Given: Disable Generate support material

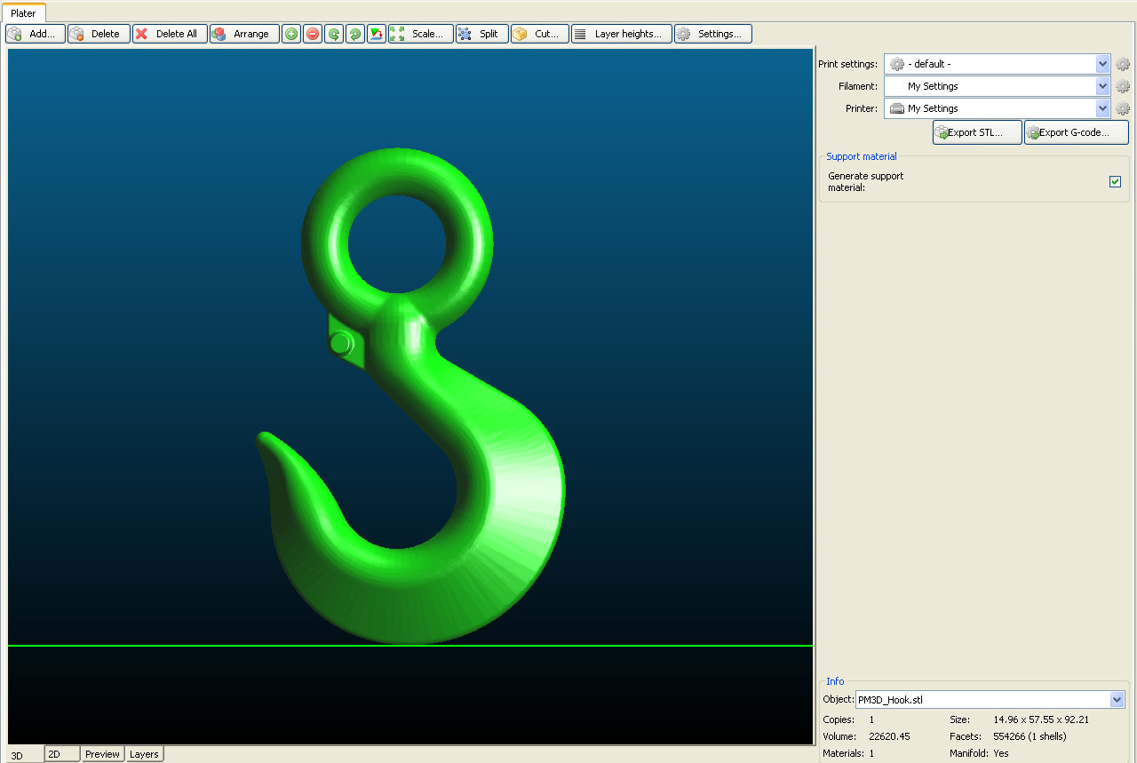Looking at the screenshot, I should coord(1115,181).
